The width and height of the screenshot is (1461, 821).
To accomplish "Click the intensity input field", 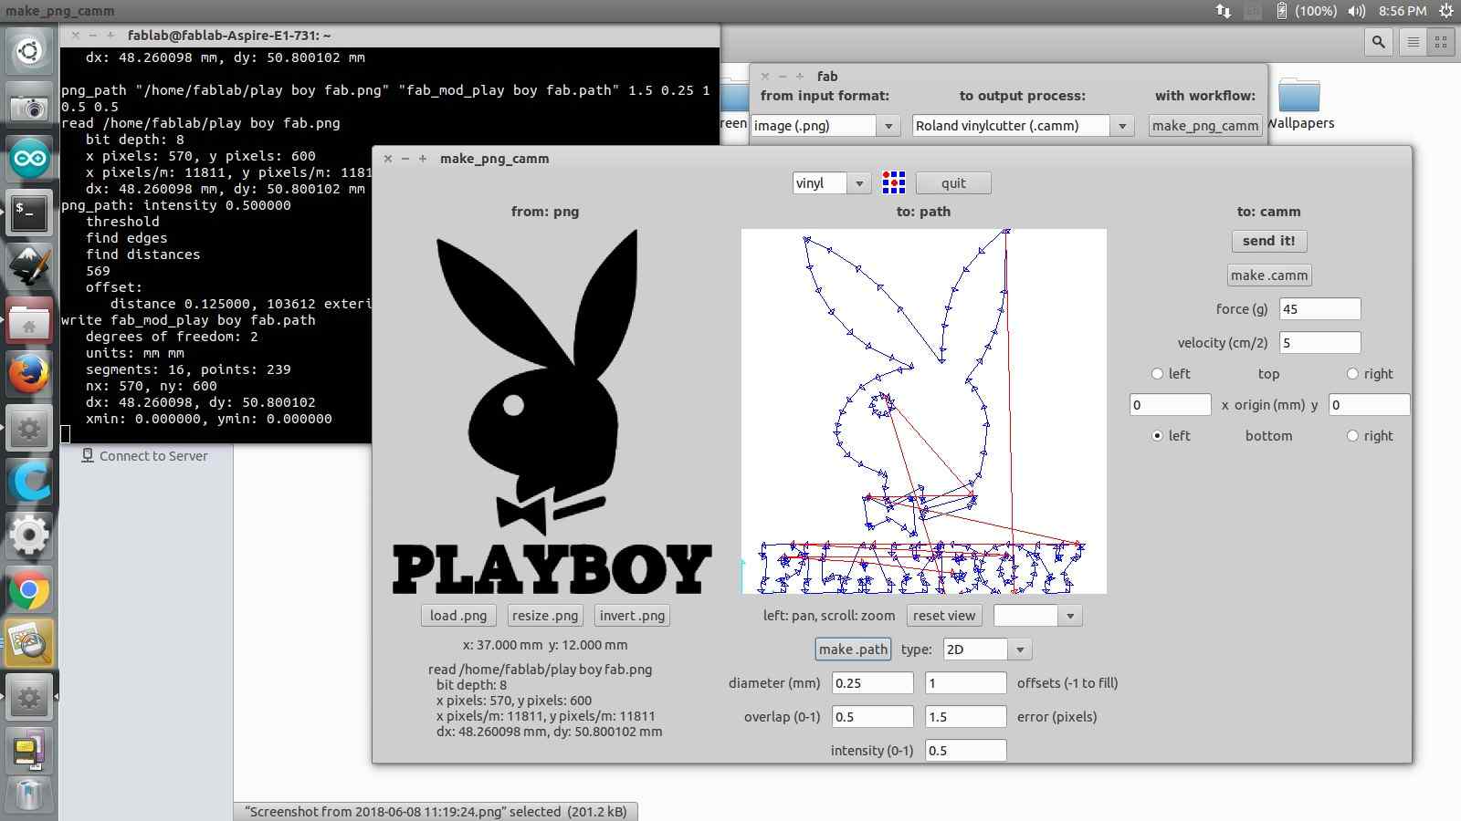I will coord(965,751).
